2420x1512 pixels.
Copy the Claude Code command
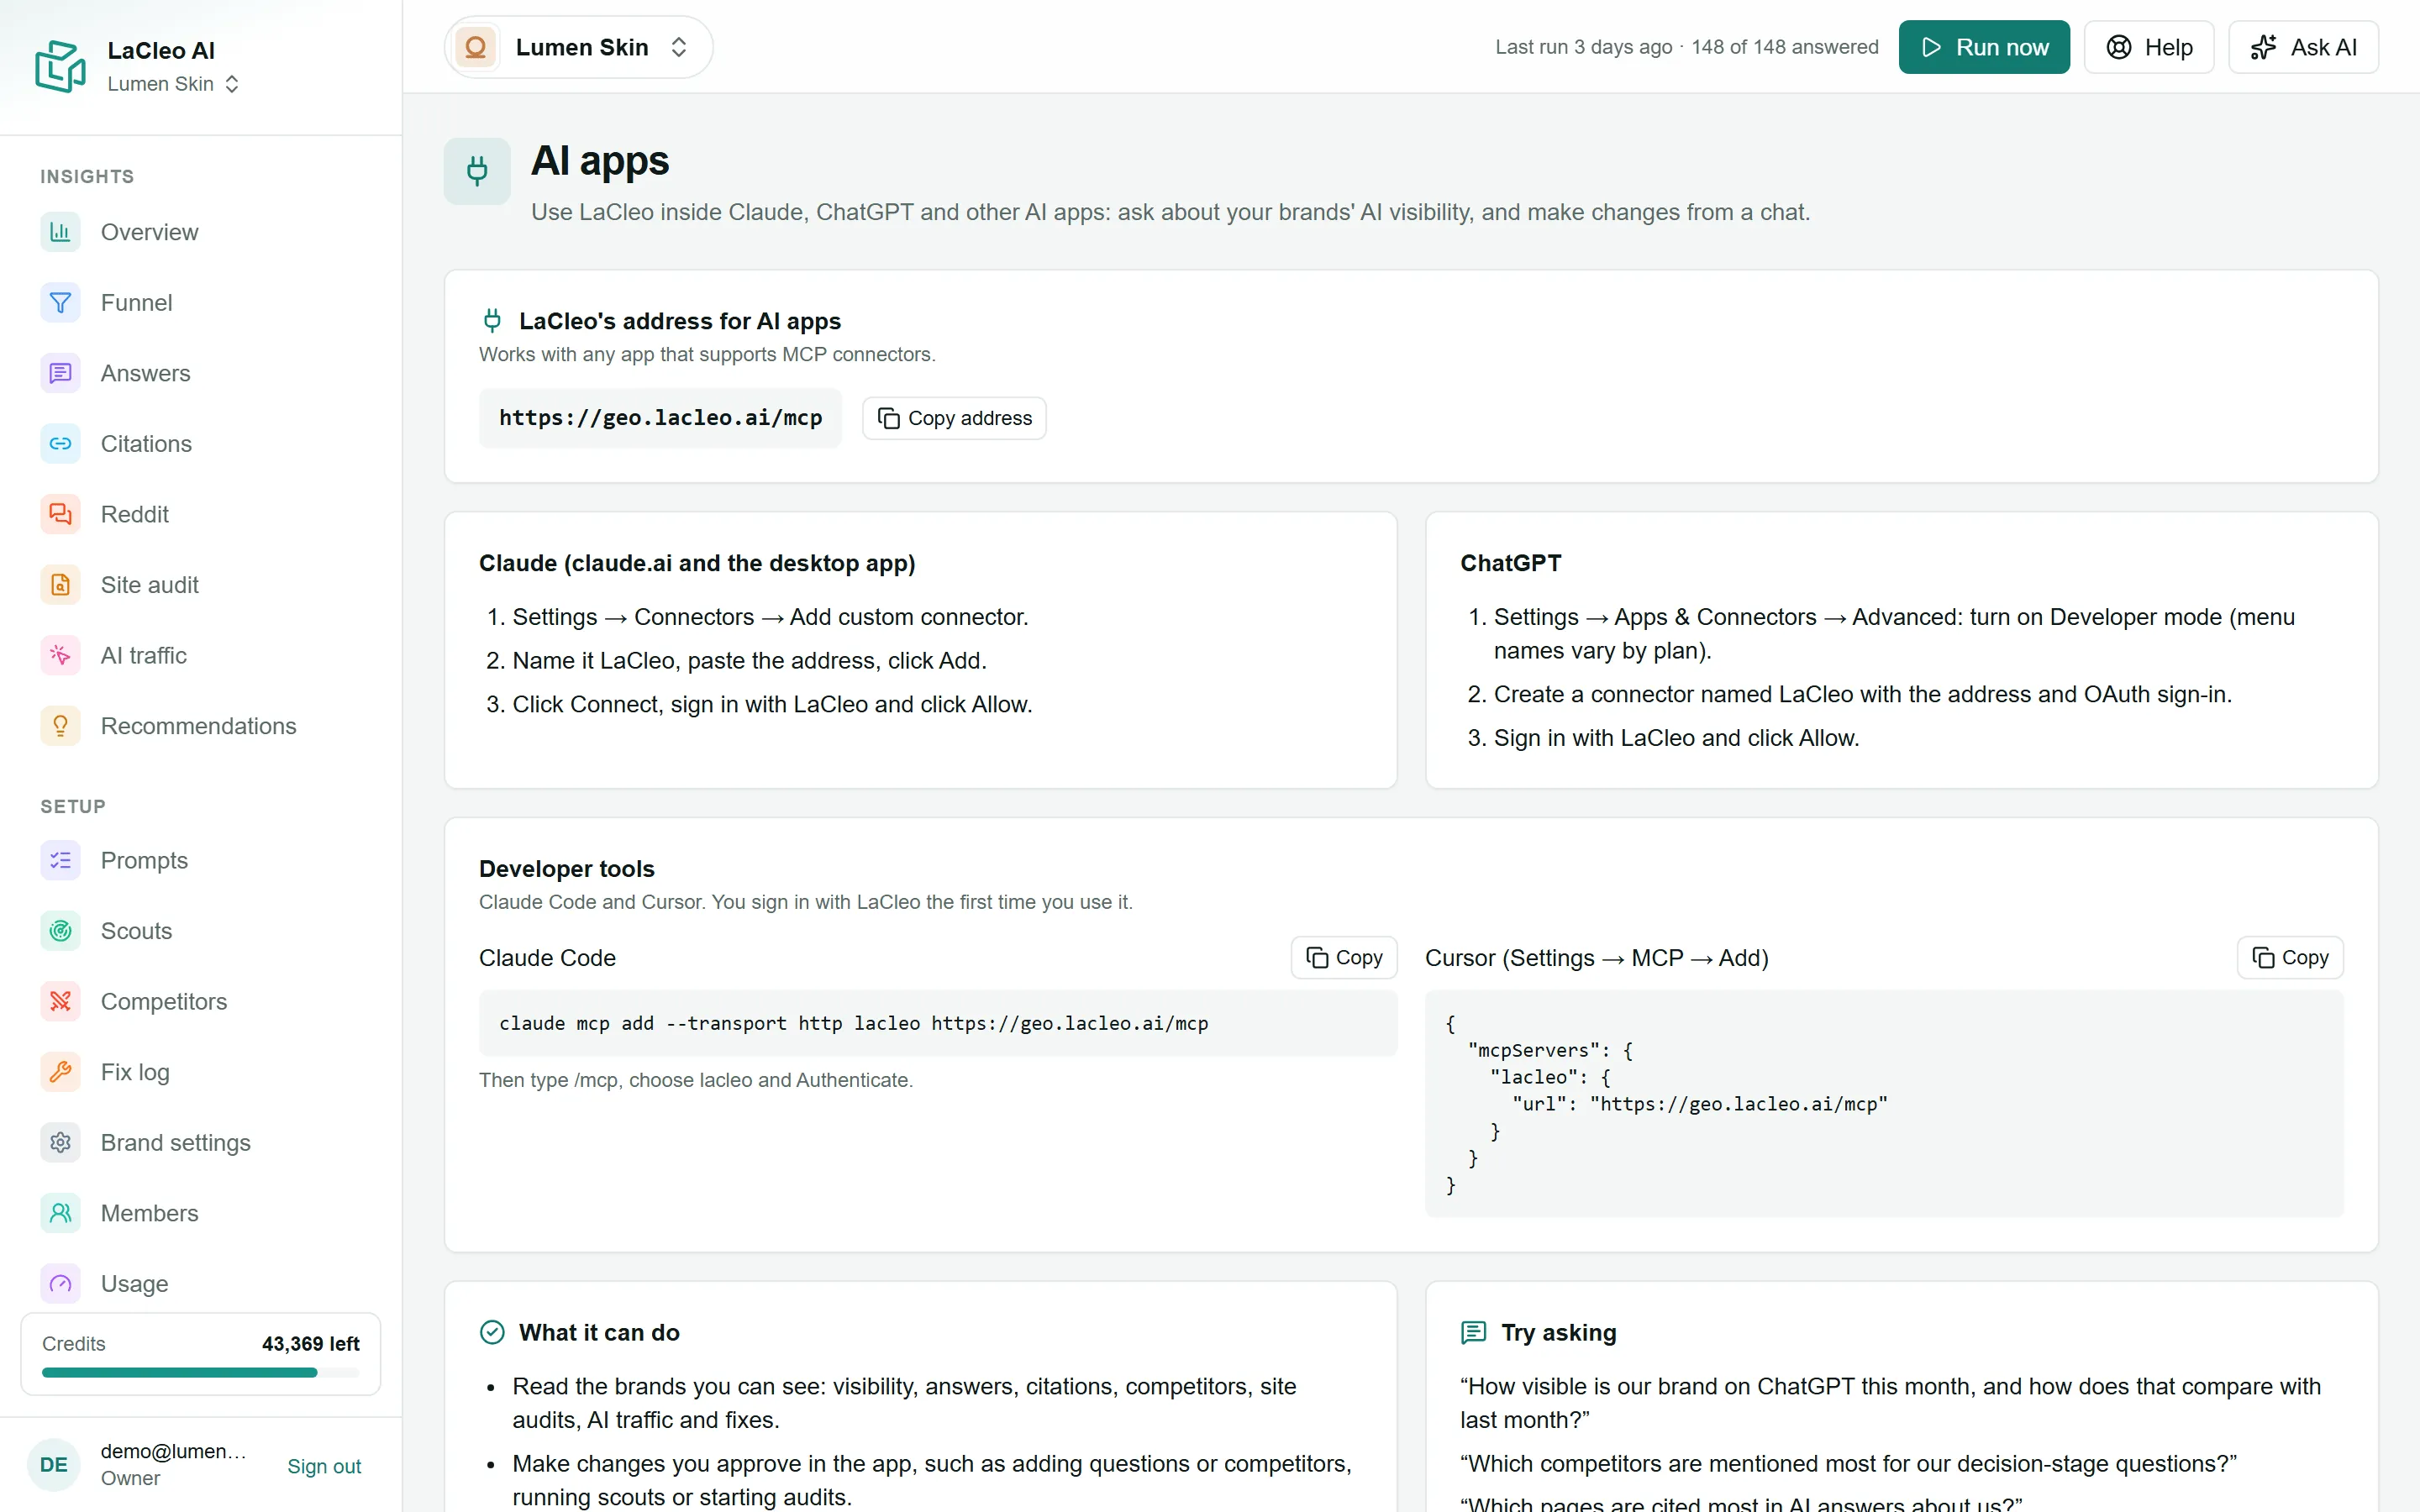pyautogui.click(x=1344, y=957)
